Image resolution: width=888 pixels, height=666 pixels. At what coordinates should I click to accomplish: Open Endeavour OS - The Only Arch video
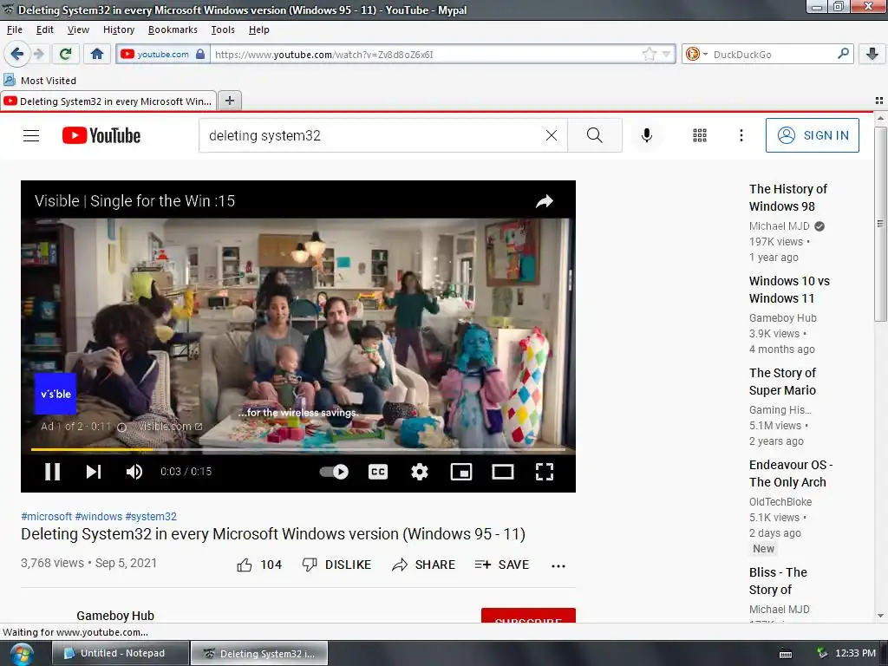point(791,473)
